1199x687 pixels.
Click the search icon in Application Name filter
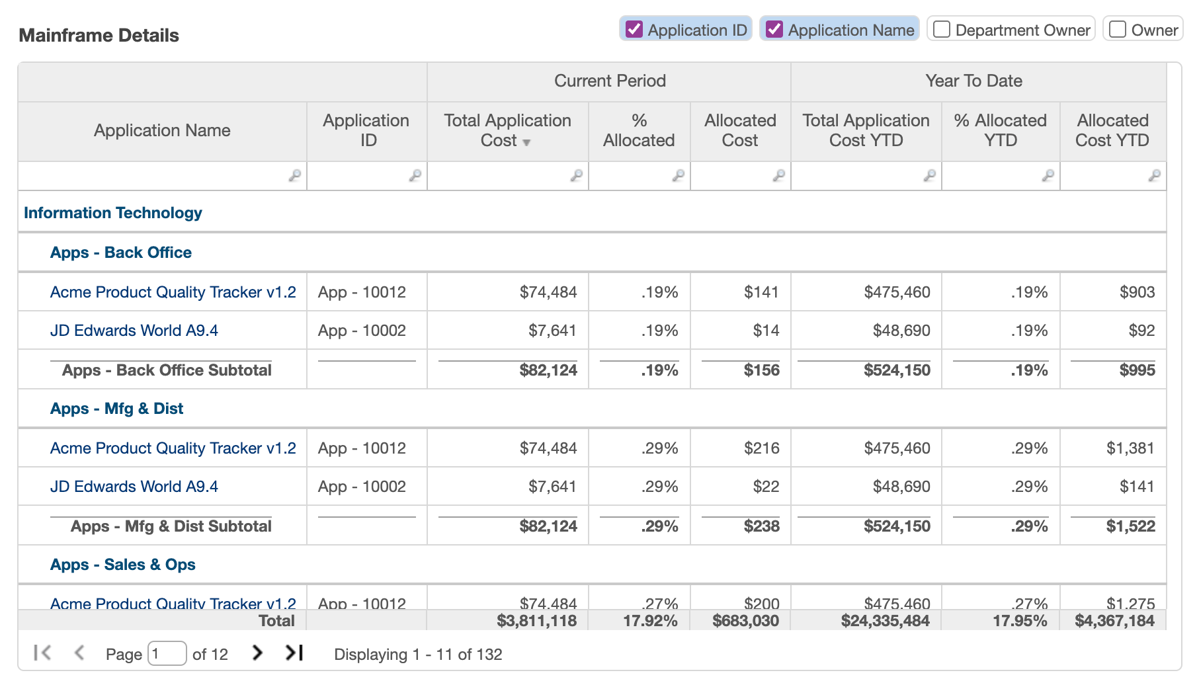(294, 175)
